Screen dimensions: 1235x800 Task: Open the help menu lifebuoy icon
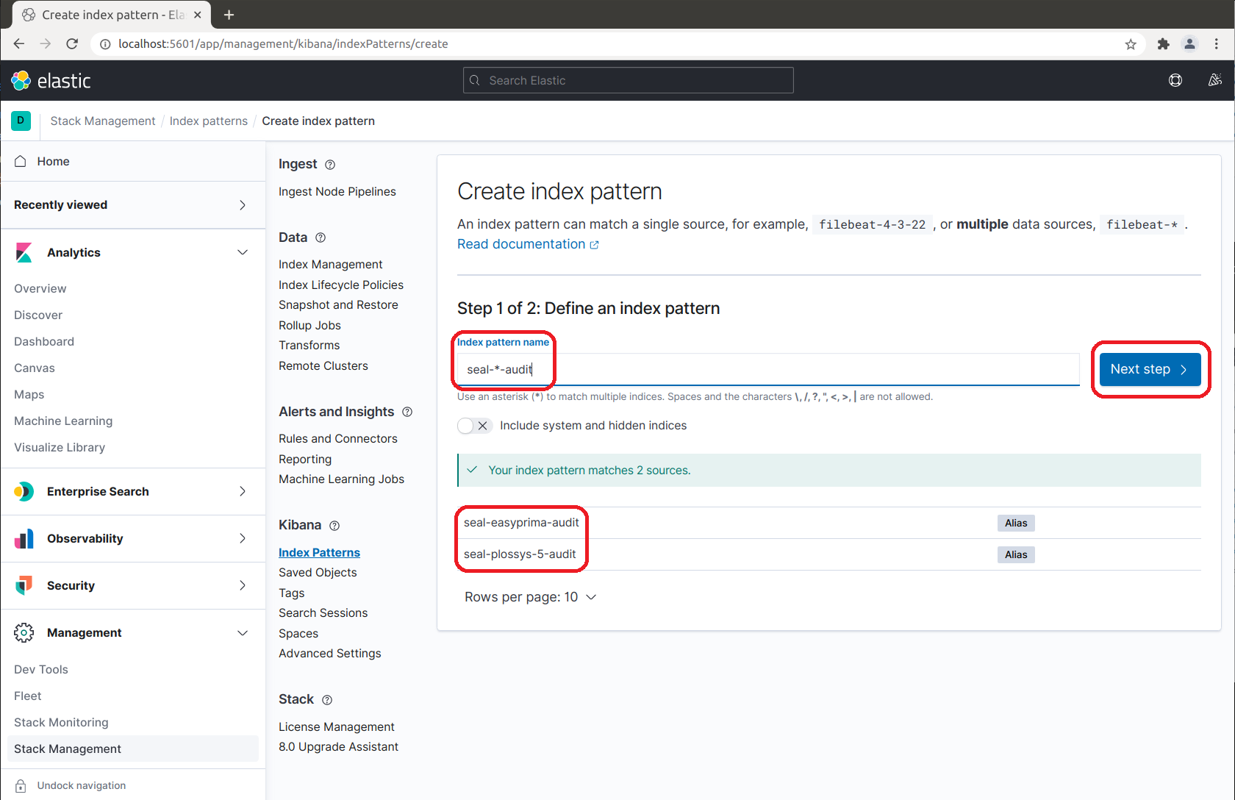tap(1175, 80)
